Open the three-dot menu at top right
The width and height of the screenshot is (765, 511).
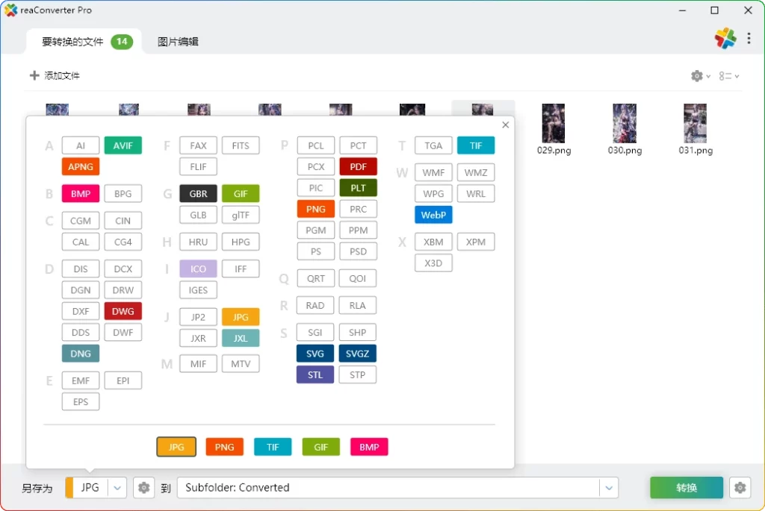751,37
